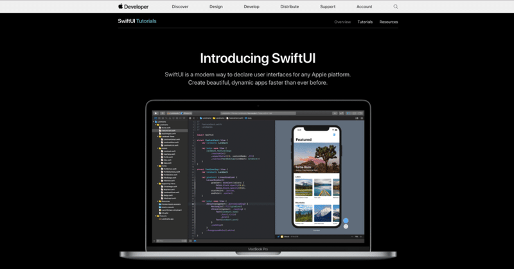Click the MacBook Pro Xcode screenshot image

pos(258,180)
